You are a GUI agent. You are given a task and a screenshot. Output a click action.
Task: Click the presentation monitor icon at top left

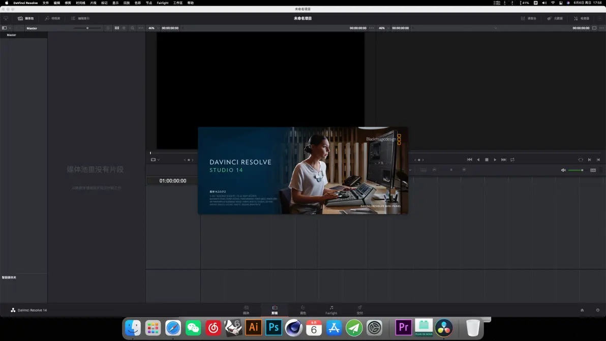click(6, 18)
